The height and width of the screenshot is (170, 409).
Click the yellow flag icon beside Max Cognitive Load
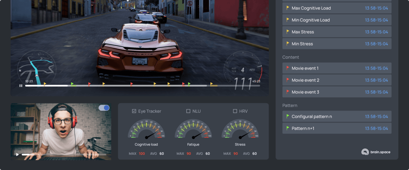point(288,8)
